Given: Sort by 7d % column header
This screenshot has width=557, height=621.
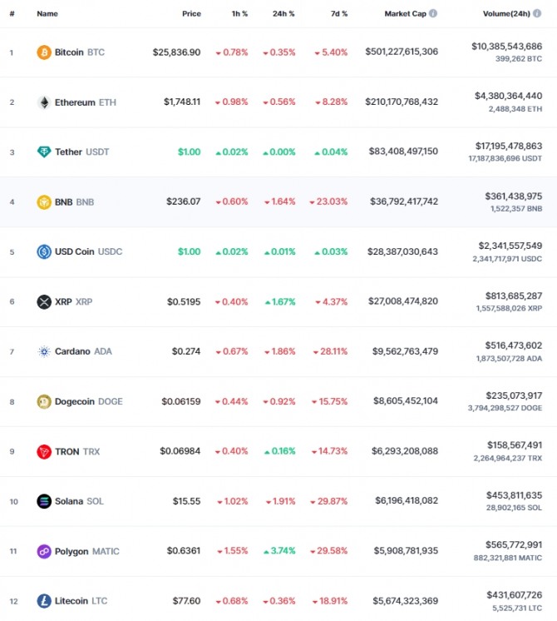Looking at the screenshot, I should [339, 14].
